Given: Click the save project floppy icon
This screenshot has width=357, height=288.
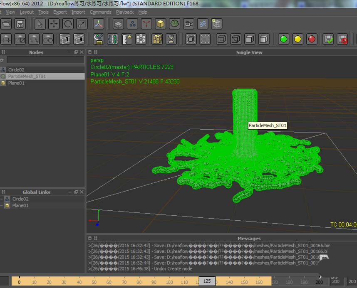Looking at the screenshot, I should [20, 24].
